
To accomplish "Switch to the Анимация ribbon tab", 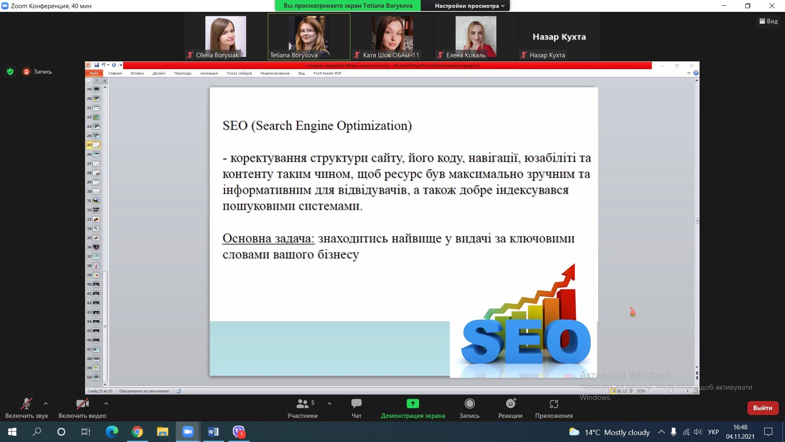I will pos(209,73).
